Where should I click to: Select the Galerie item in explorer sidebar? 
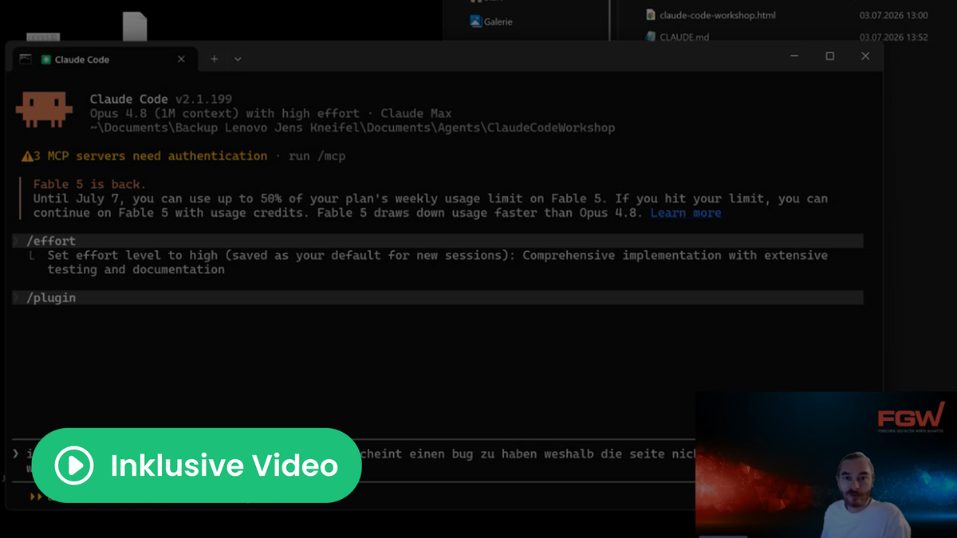[x=491, y=22]
